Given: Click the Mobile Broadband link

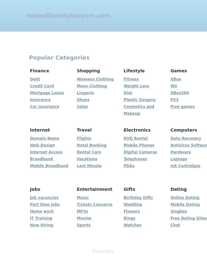Looking at the screenshot, I should click(x=49, y=166).
